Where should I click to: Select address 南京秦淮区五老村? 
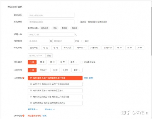click(55, 90)
